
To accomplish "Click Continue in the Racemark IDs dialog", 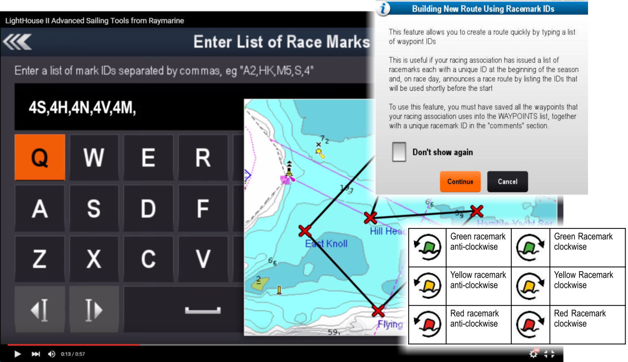I will (460, 182).
